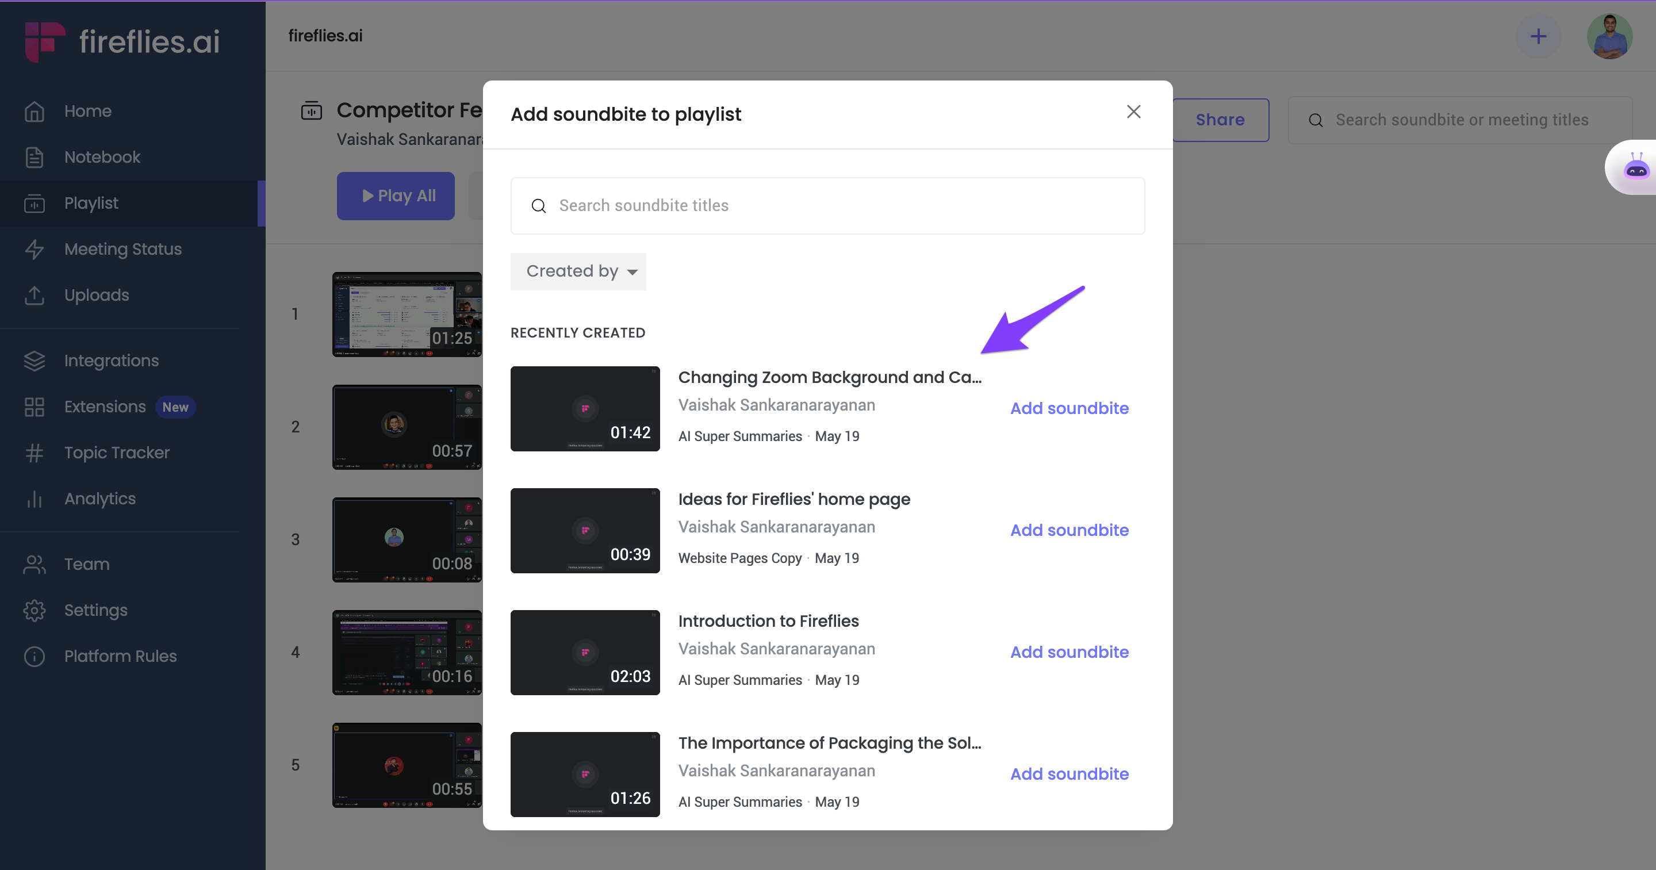
Task: Open playlist item 3 thumbnail 00:08
Action: click(407, 539)
